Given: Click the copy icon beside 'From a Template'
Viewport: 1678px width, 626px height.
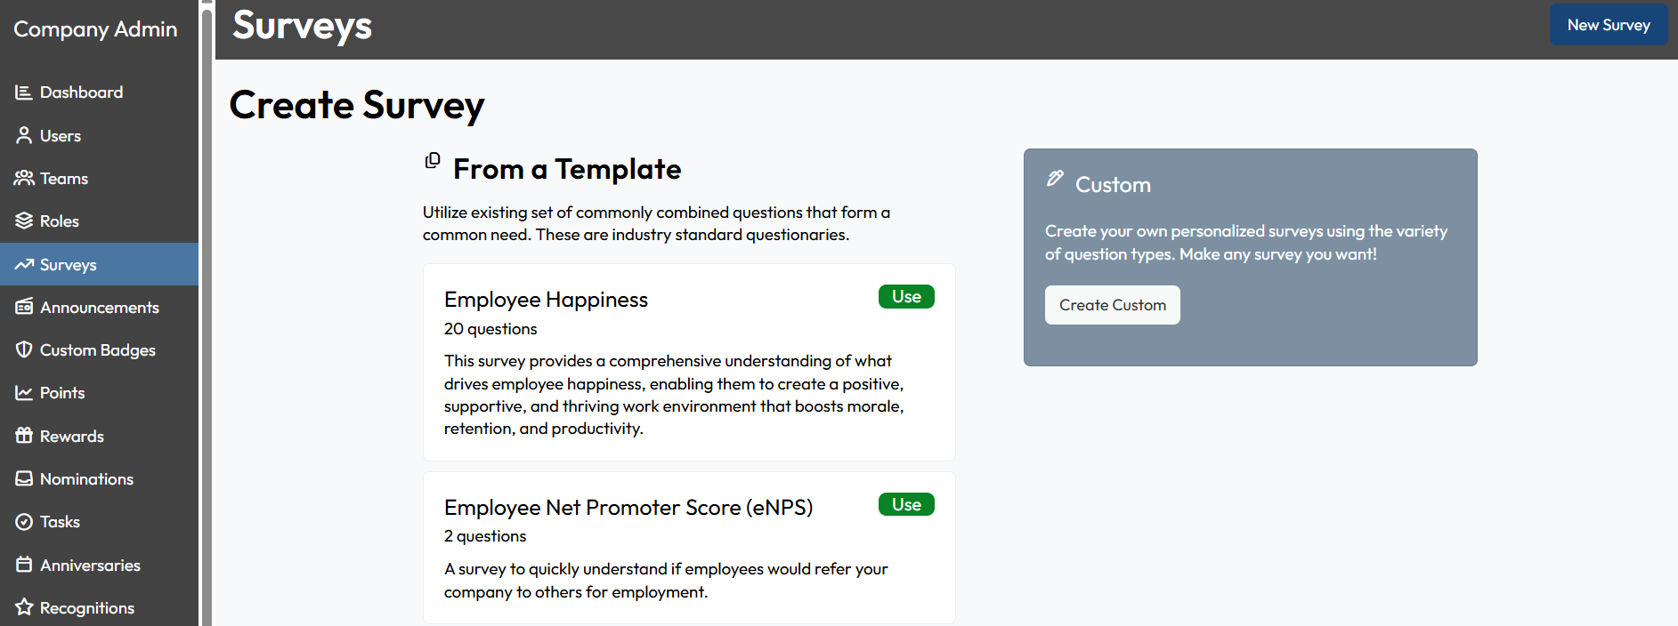Looking at the screenshot, I should tap(433, 162).
